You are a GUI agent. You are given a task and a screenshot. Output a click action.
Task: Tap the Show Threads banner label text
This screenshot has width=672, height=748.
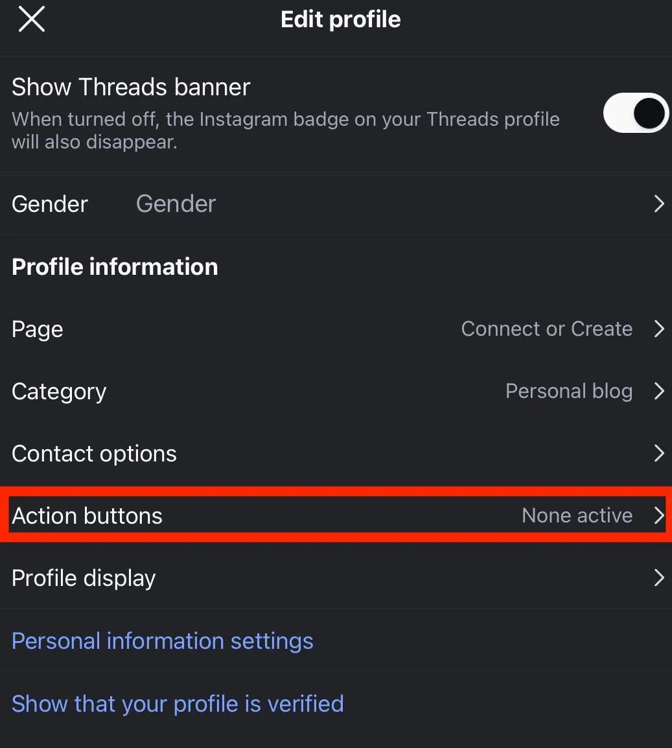[x=131, y=87]
